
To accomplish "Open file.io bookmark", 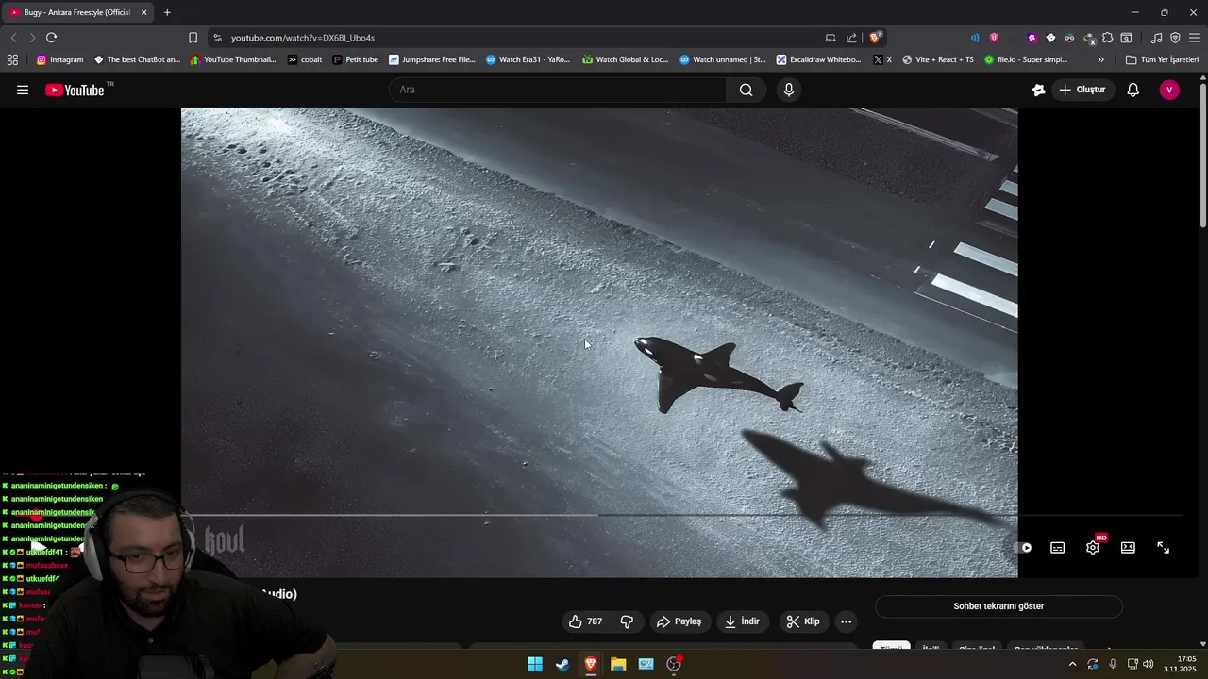I will tap(1026, 59).
